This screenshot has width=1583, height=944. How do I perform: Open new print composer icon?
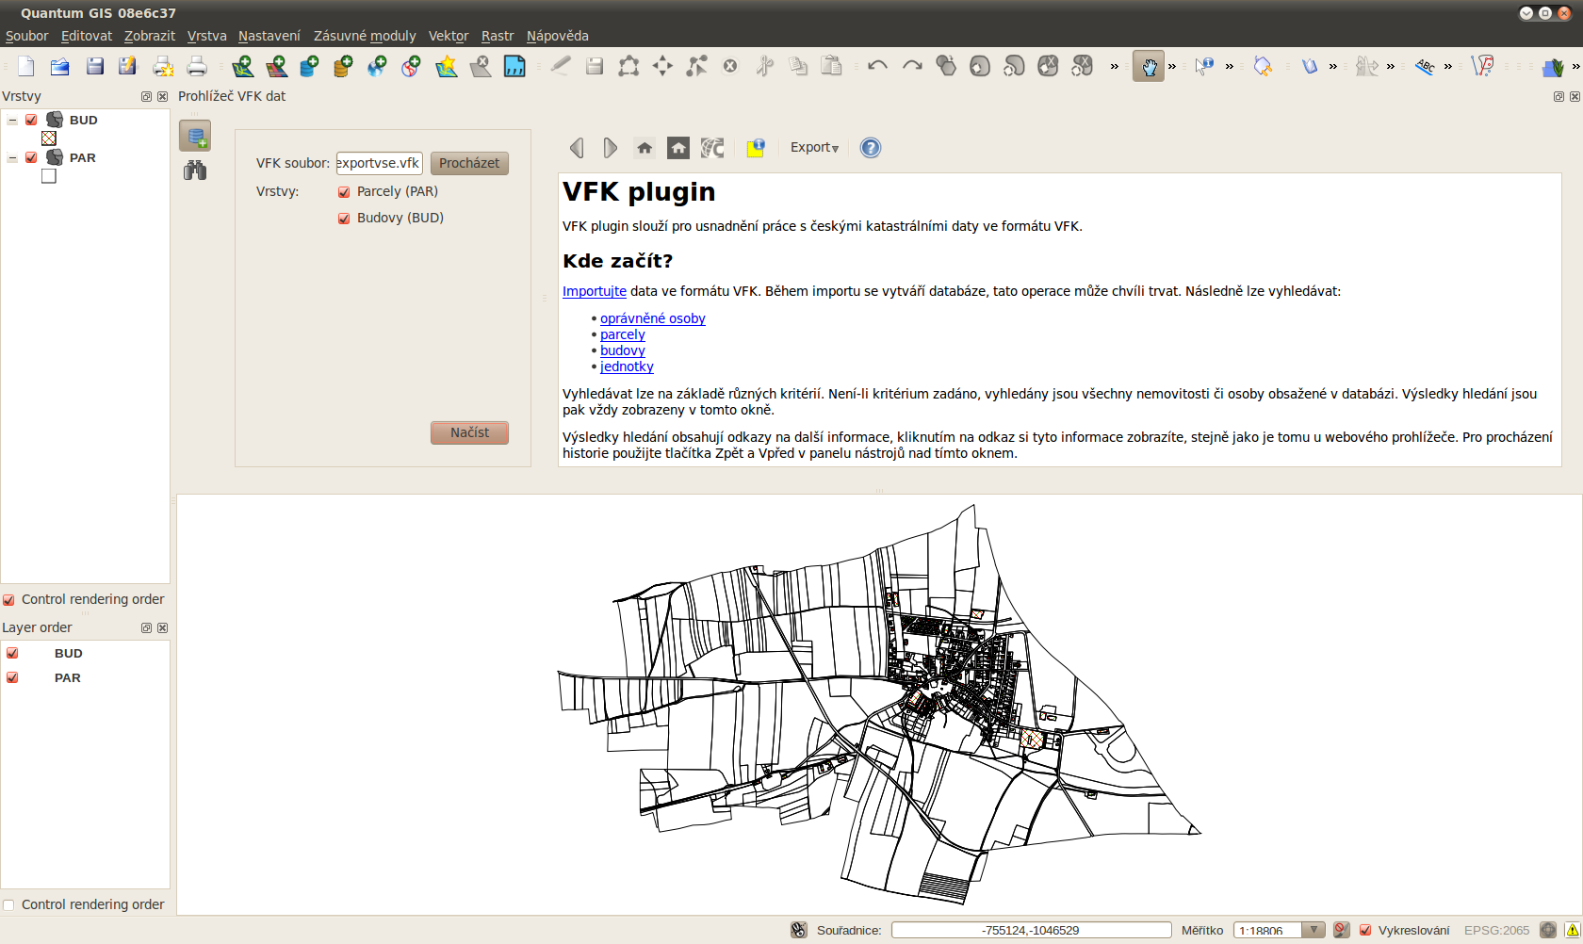click(x=163, y=66)
